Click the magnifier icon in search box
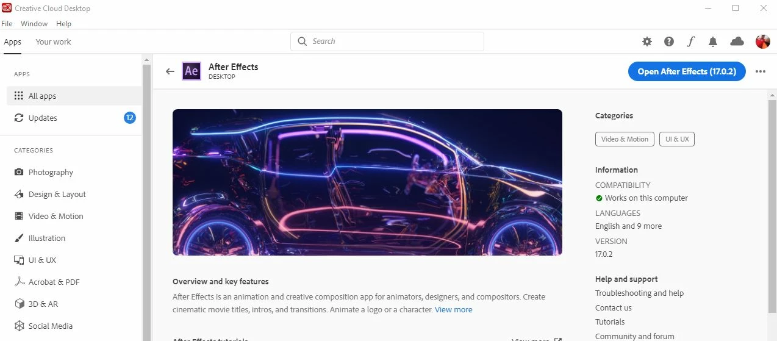The height and width of the screenshot is (341, 777). coord(302,41)
